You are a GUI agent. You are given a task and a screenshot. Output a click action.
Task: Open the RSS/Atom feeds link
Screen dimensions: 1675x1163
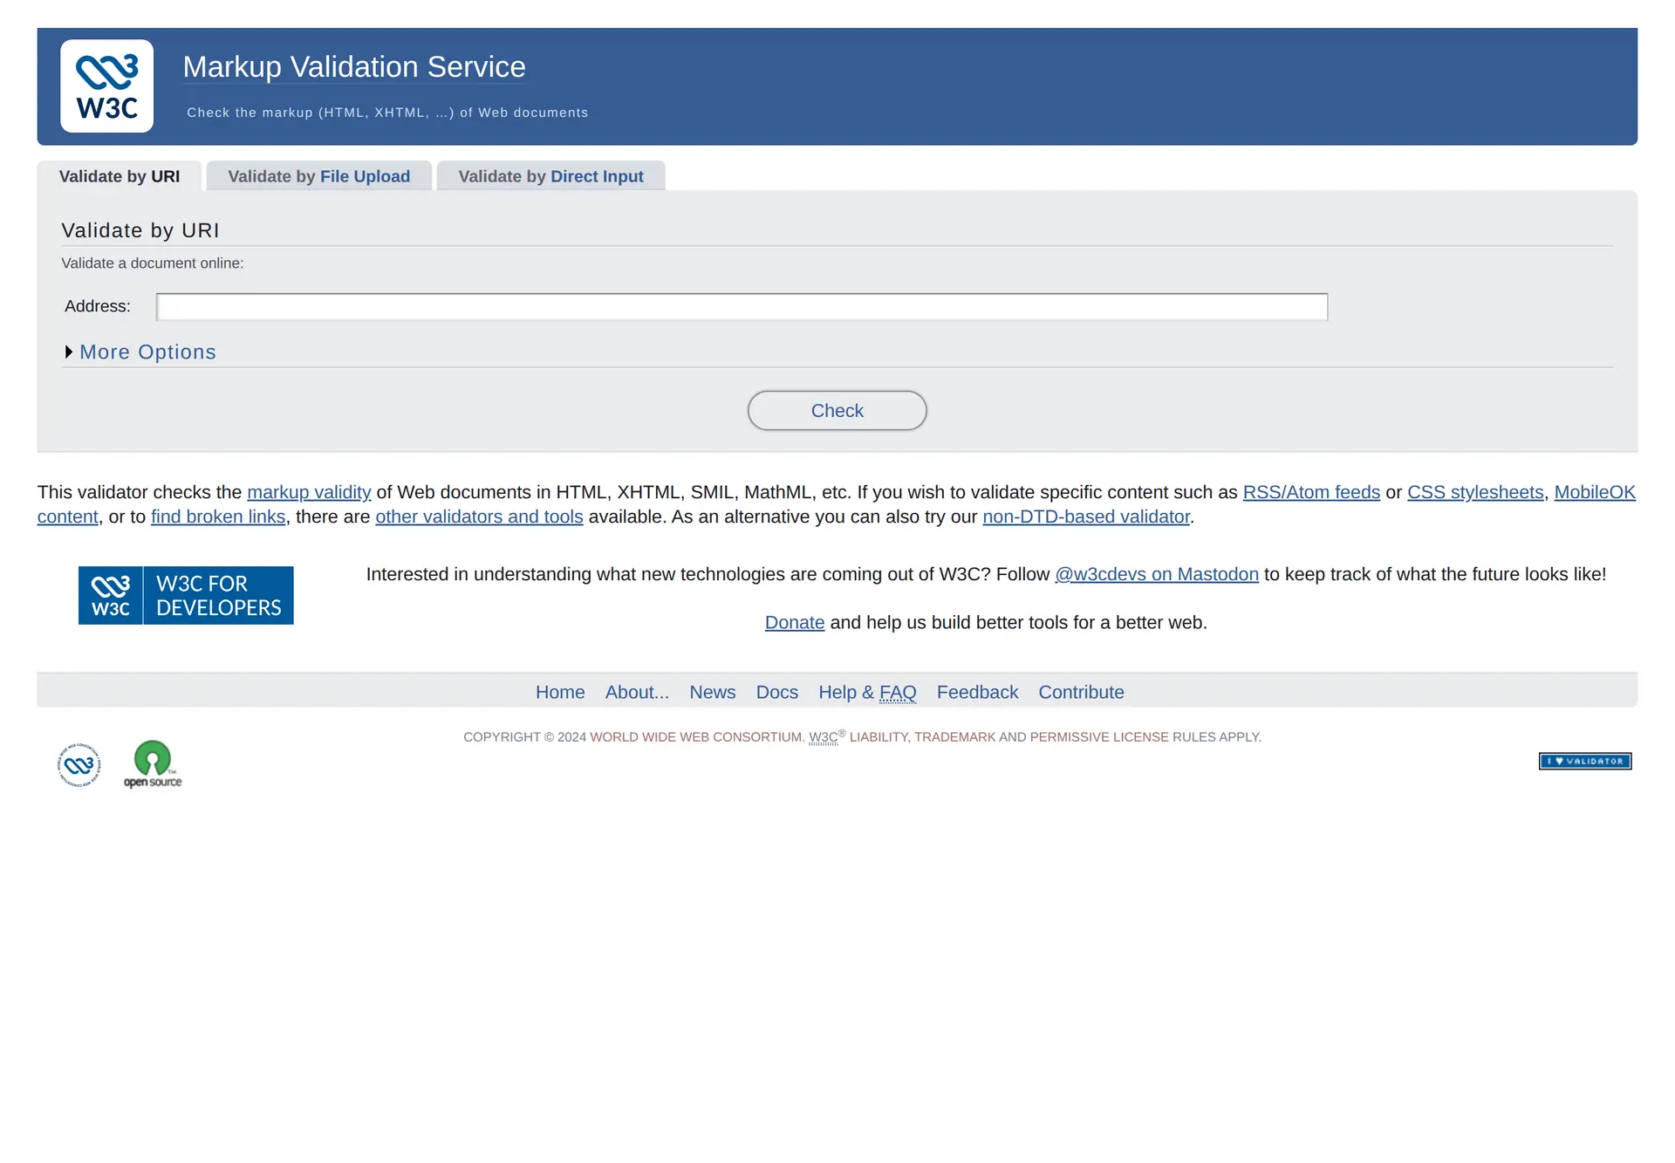pos(1311,492)
